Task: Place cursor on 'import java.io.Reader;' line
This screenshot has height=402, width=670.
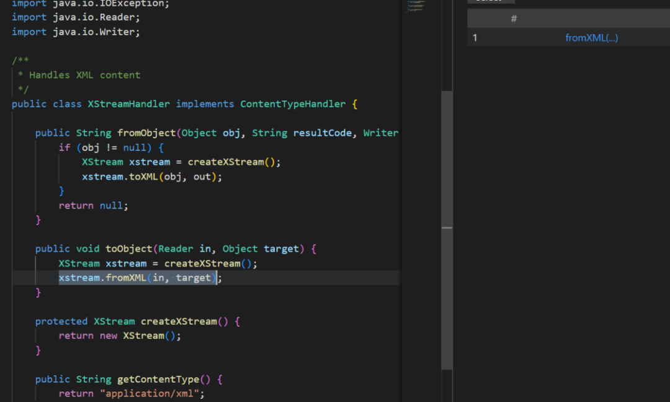Action: coord(76,17)
